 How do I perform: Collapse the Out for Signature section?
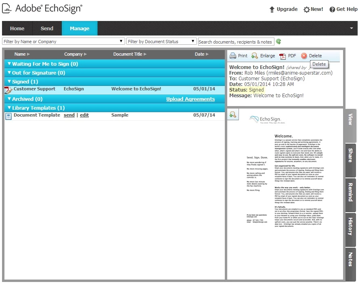click(9, 73)
